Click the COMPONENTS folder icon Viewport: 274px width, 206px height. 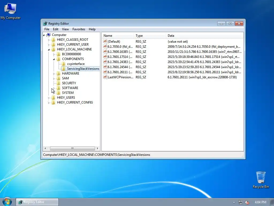point(59,59)
